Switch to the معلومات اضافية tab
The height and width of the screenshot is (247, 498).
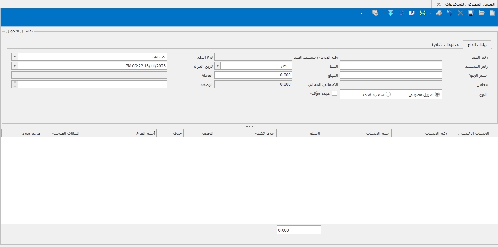click(x=445, y=45)
